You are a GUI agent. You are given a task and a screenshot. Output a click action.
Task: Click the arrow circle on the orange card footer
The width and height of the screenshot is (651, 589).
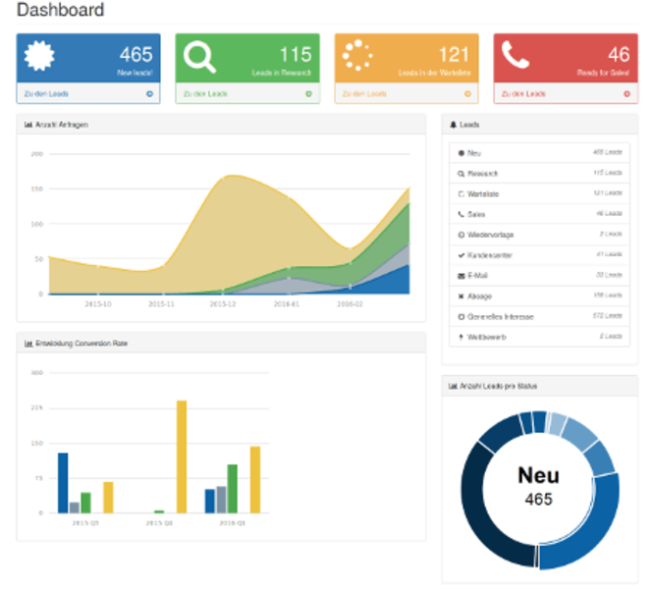(x=467, y=94)
